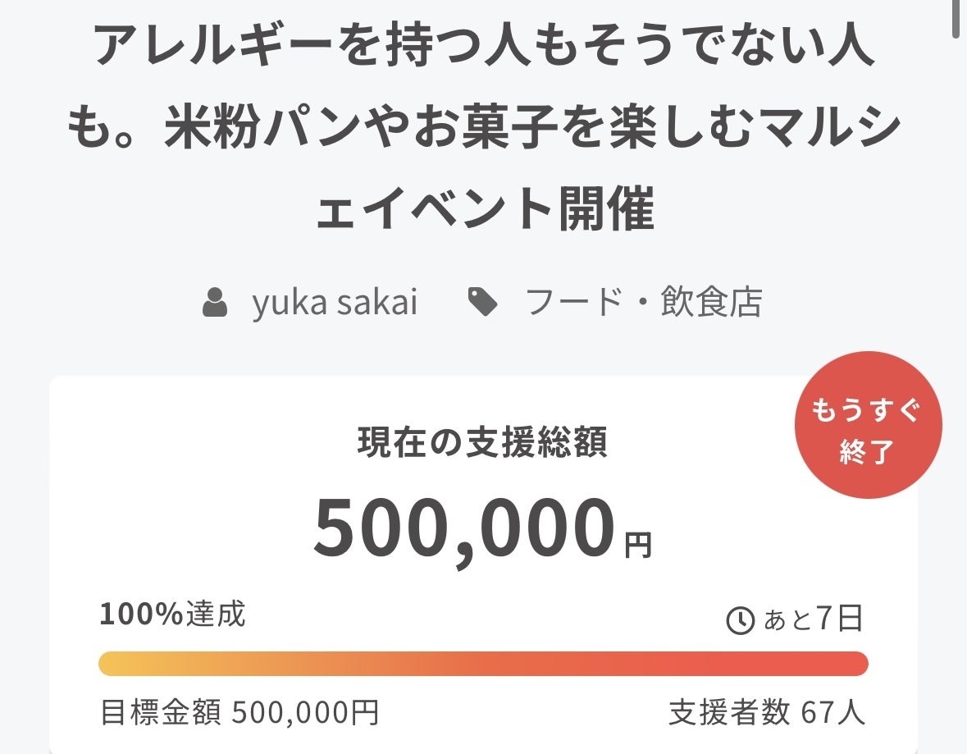
Task: Click the あと7日 remaining days text
Action: (813, 619)
